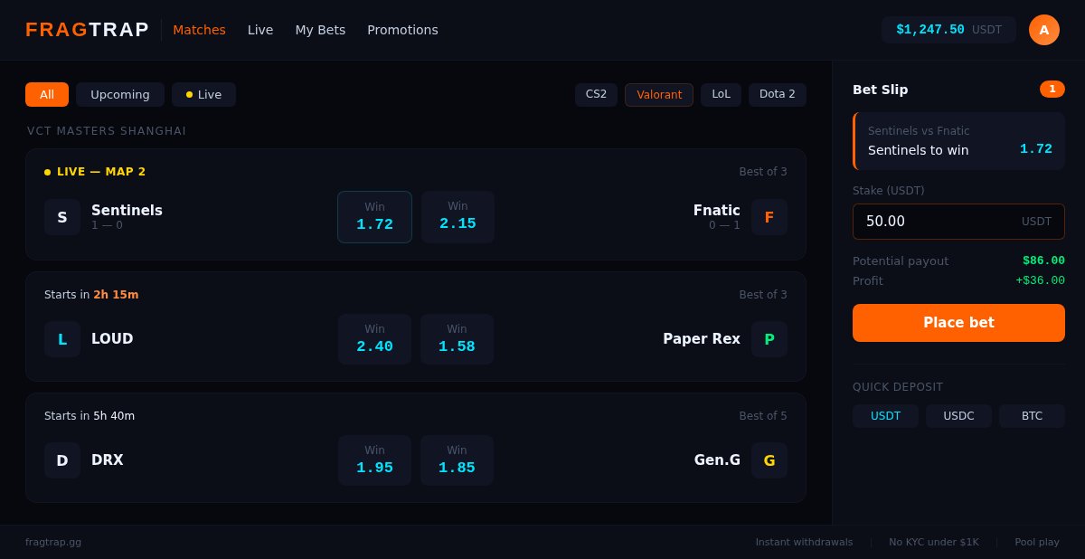Click the LOUD team logo L
This screenshot has width=1085, height=559.
[x=62, y=339]
